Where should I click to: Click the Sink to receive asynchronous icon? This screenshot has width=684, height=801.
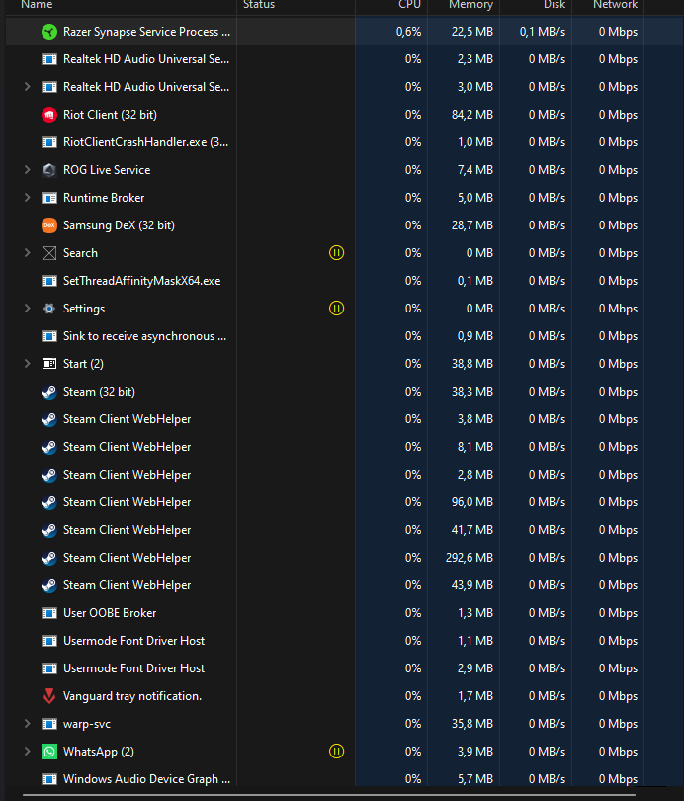click(49, 336)
